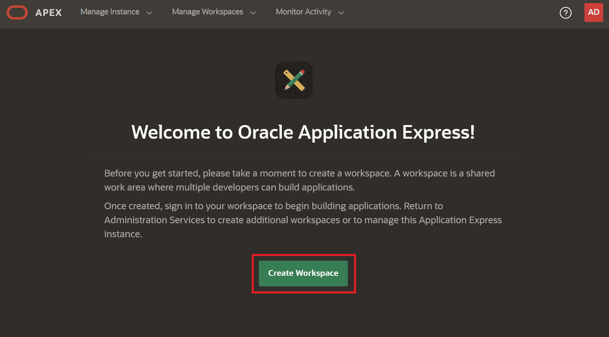Click the paragraph starting "Once created, sign in"
The width and height of the screenshot is (609, 337).
(x=303, y=220)
